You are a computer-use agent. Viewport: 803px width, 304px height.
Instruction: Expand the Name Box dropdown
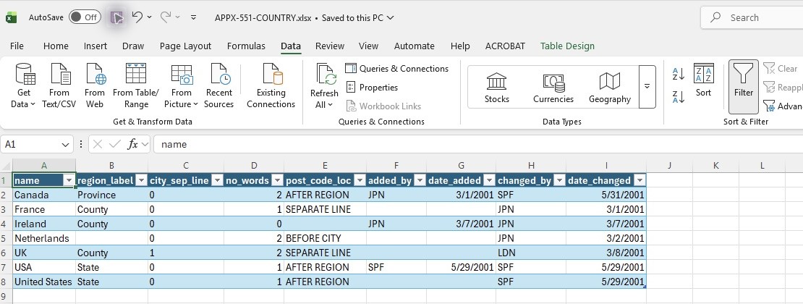66,145
